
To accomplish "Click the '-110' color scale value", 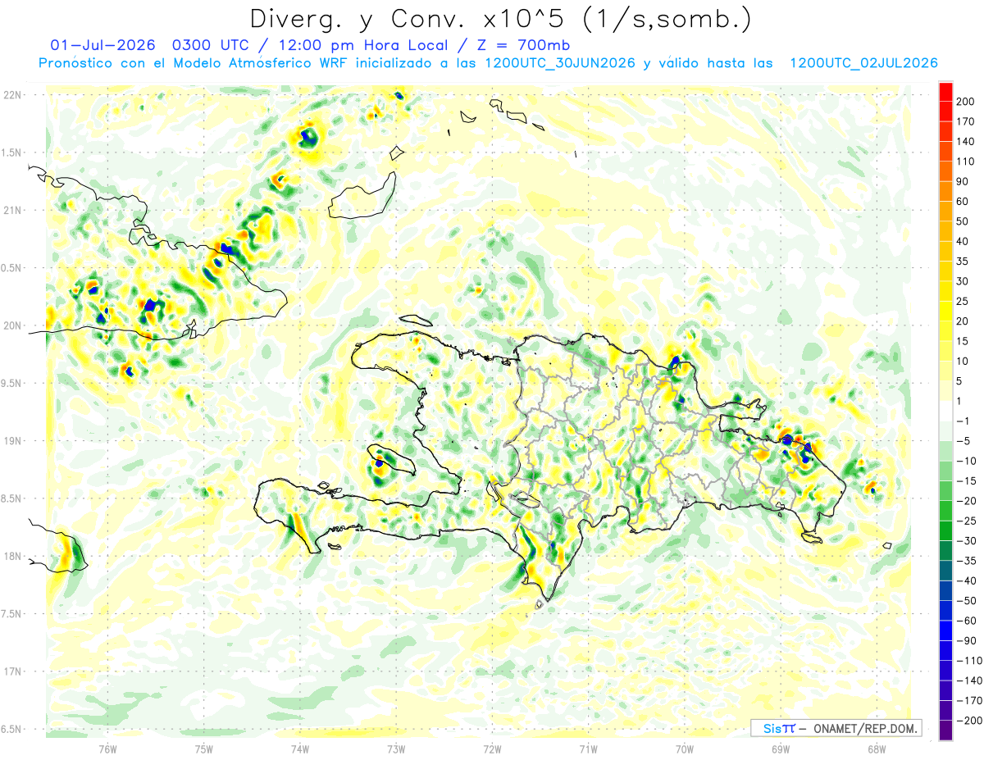I will pos(970,660).
